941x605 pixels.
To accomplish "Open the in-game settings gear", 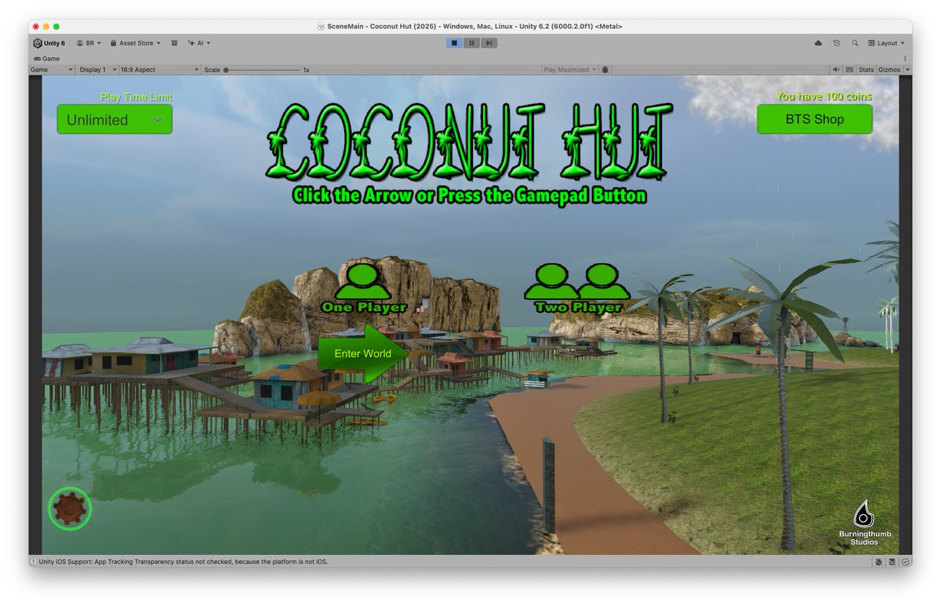I will tap(71, 509).
